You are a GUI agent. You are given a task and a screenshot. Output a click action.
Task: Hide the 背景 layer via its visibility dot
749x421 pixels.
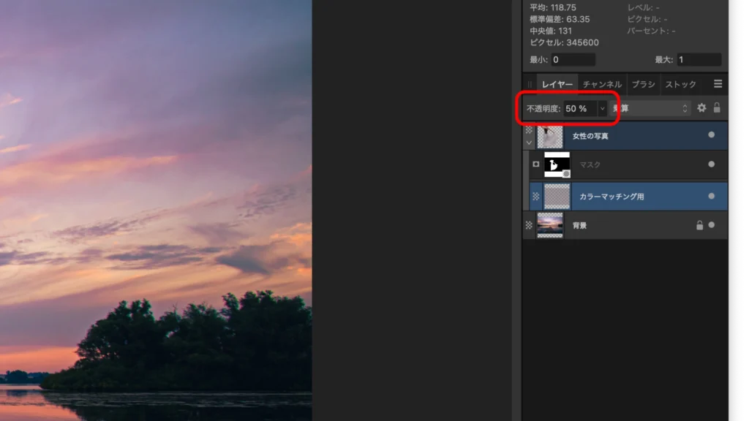pos(711,225)
